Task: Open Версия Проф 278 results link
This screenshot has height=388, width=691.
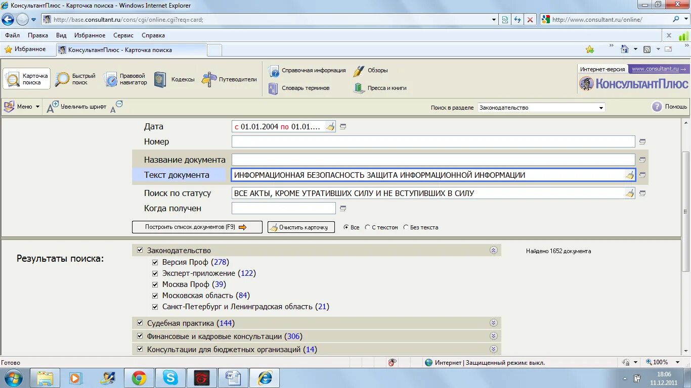Action: (220, 262)
